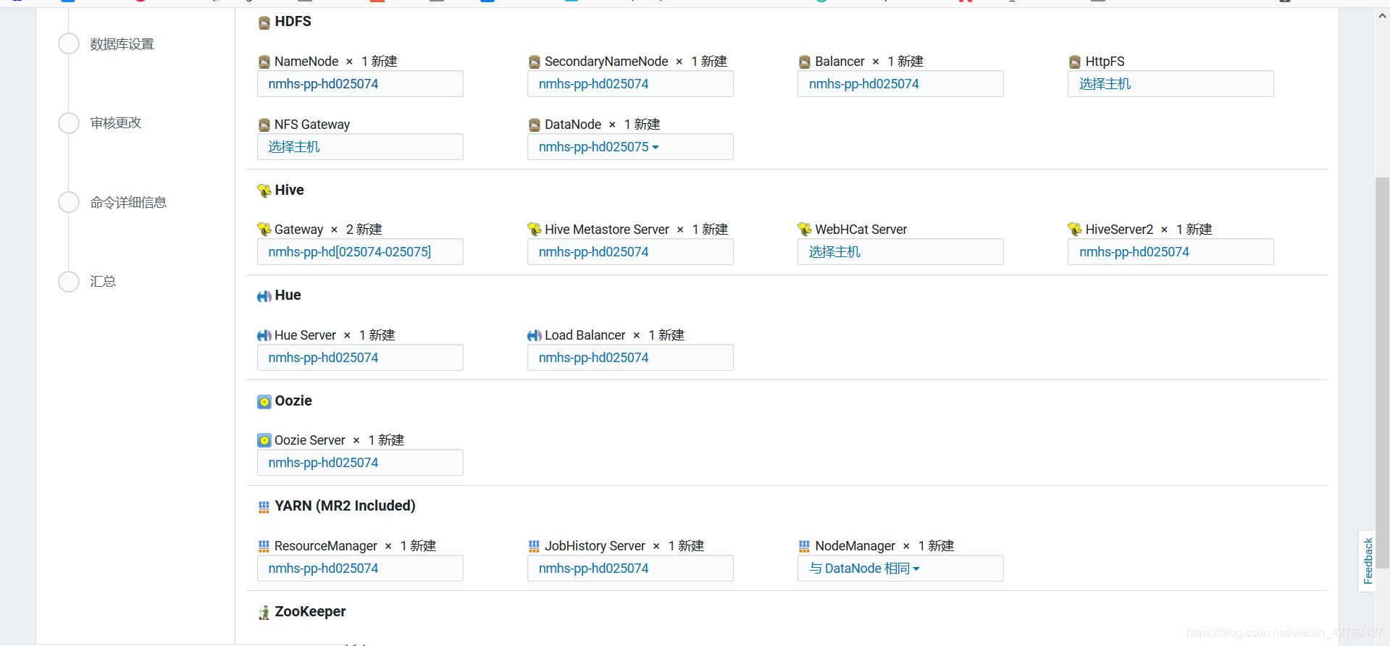
Task: Click the NodeManager role icon
Action: click(805, 546)
